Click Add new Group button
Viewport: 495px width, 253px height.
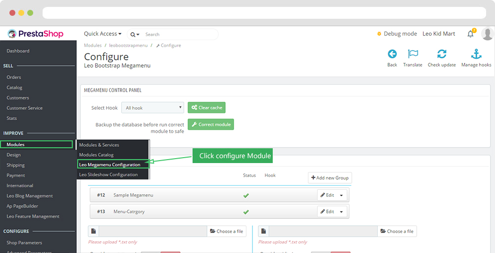(x=330, y=178)
